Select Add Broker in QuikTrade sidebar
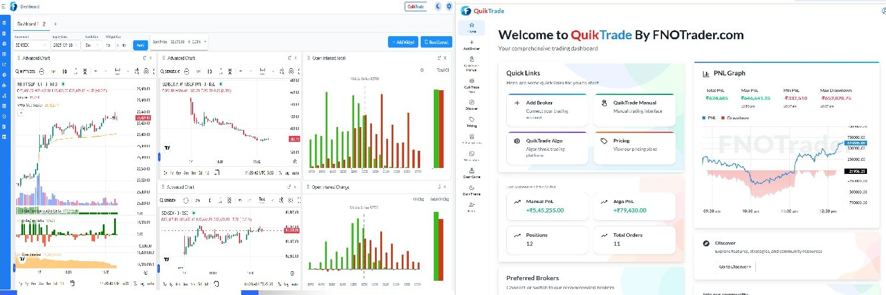 (471, 45)
